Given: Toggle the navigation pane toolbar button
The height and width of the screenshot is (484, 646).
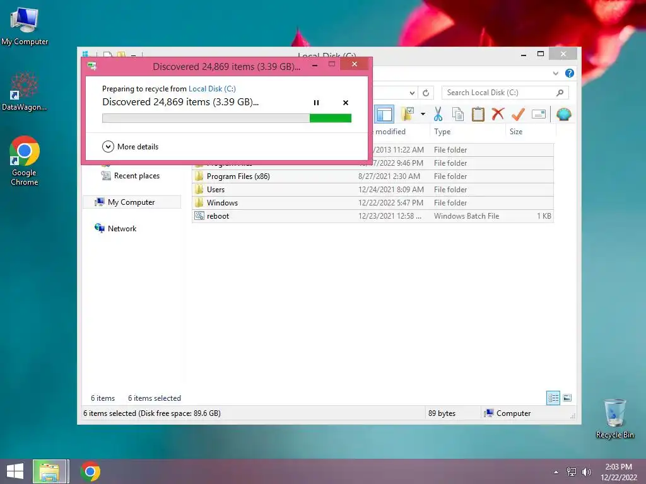Looking at the screenshot, I should click(384, 114).
